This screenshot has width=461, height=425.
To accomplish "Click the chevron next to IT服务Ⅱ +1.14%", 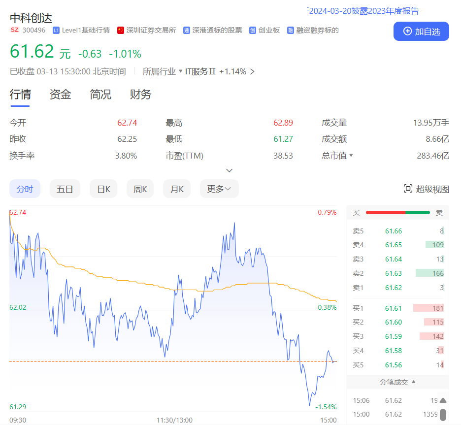I will pyautogui.click(x=252, y=71).
